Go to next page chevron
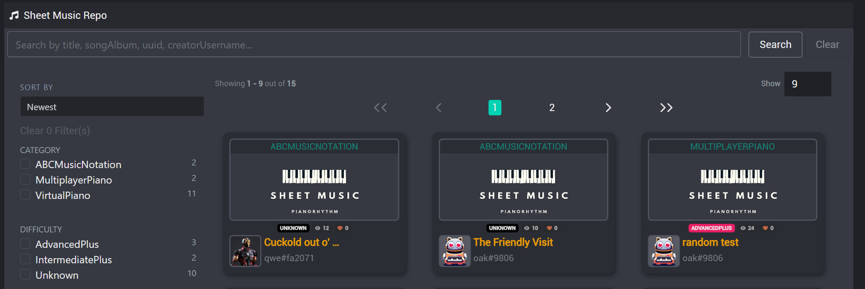The width and height of the screenshot is (865, 289). tap(608, 108)
